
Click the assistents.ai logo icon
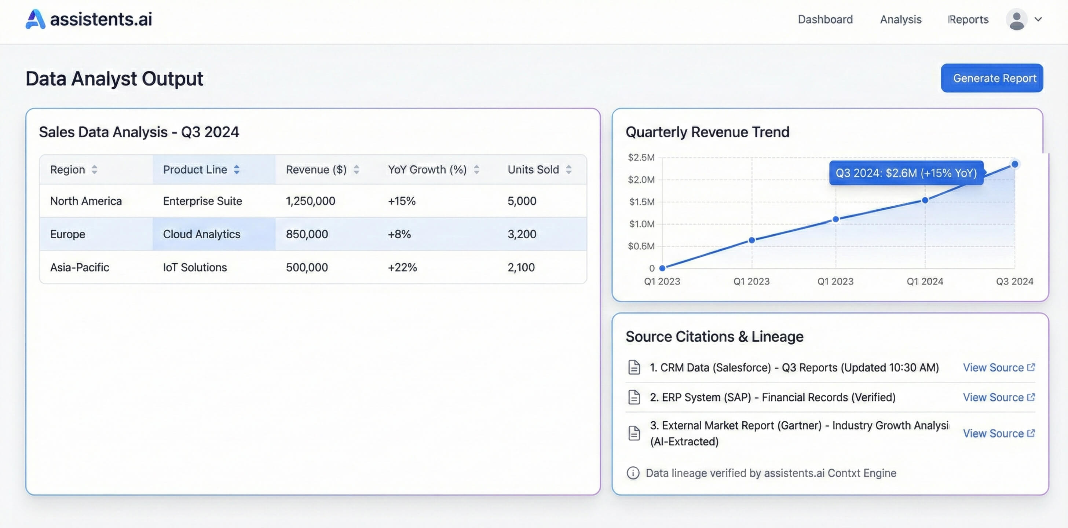click(x=35, y=19)
